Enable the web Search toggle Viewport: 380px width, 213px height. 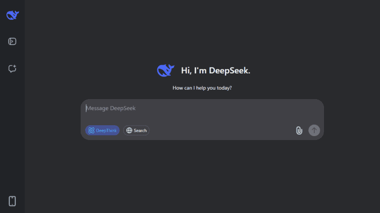pos(137,130)
